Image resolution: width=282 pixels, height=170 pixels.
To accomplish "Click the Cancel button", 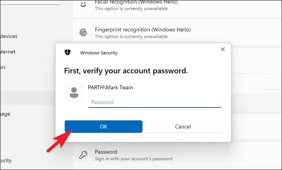I will (183, 127).
